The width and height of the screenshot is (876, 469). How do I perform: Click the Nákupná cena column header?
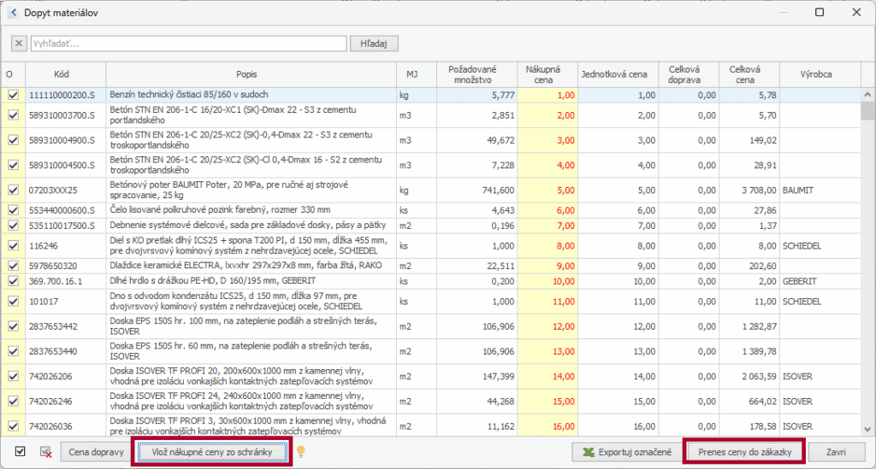click(542, 74)
